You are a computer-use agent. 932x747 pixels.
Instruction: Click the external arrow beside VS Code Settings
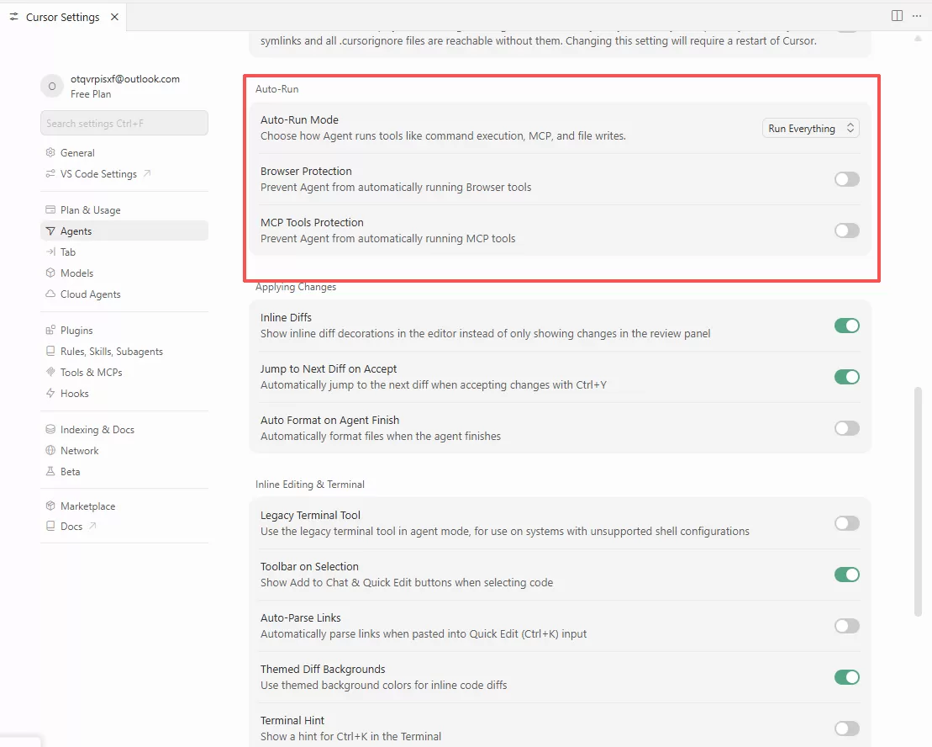click(x=147, y=173)
